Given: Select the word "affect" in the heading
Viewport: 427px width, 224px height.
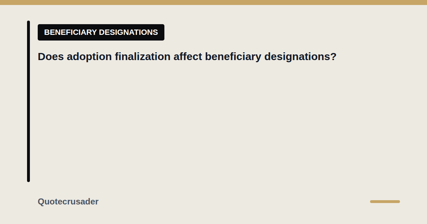Looking at the screenshot, I should 188,57.
